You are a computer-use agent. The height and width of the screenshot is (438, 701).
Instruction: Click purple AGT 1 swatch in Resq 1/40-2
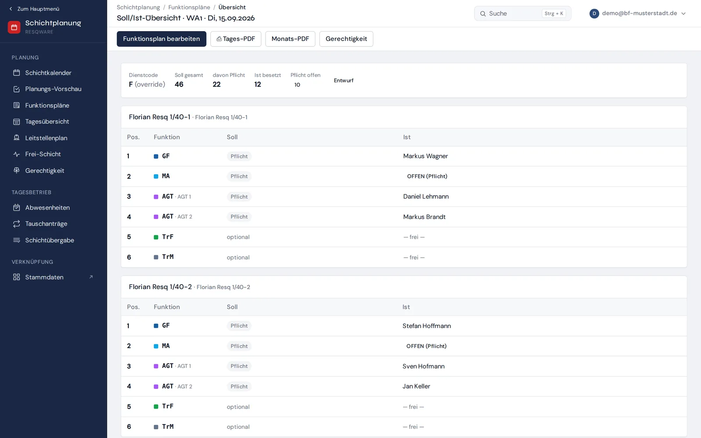[156, 366]
